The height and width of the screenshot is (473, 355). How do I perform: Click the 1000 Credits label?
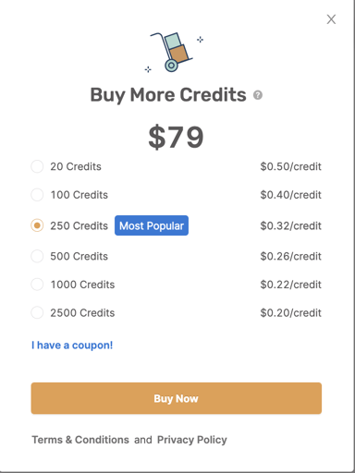tap(82, 285)
